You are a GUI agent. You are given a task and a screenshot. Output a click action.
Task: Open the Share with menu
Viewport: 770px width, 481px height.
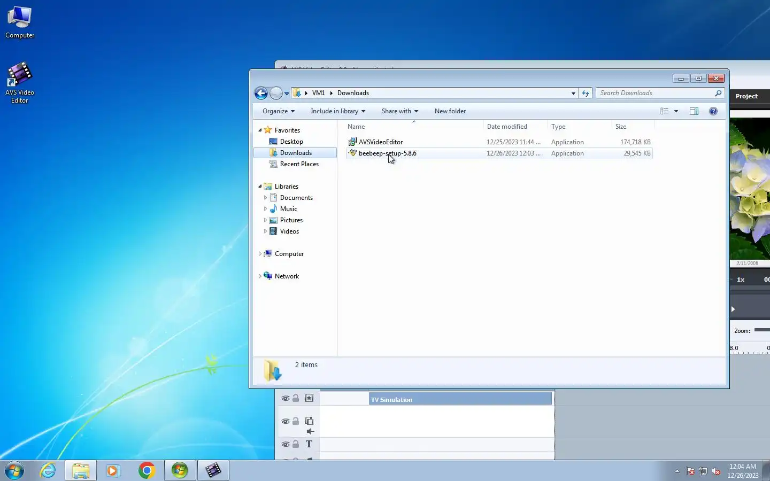pos(399,111)
